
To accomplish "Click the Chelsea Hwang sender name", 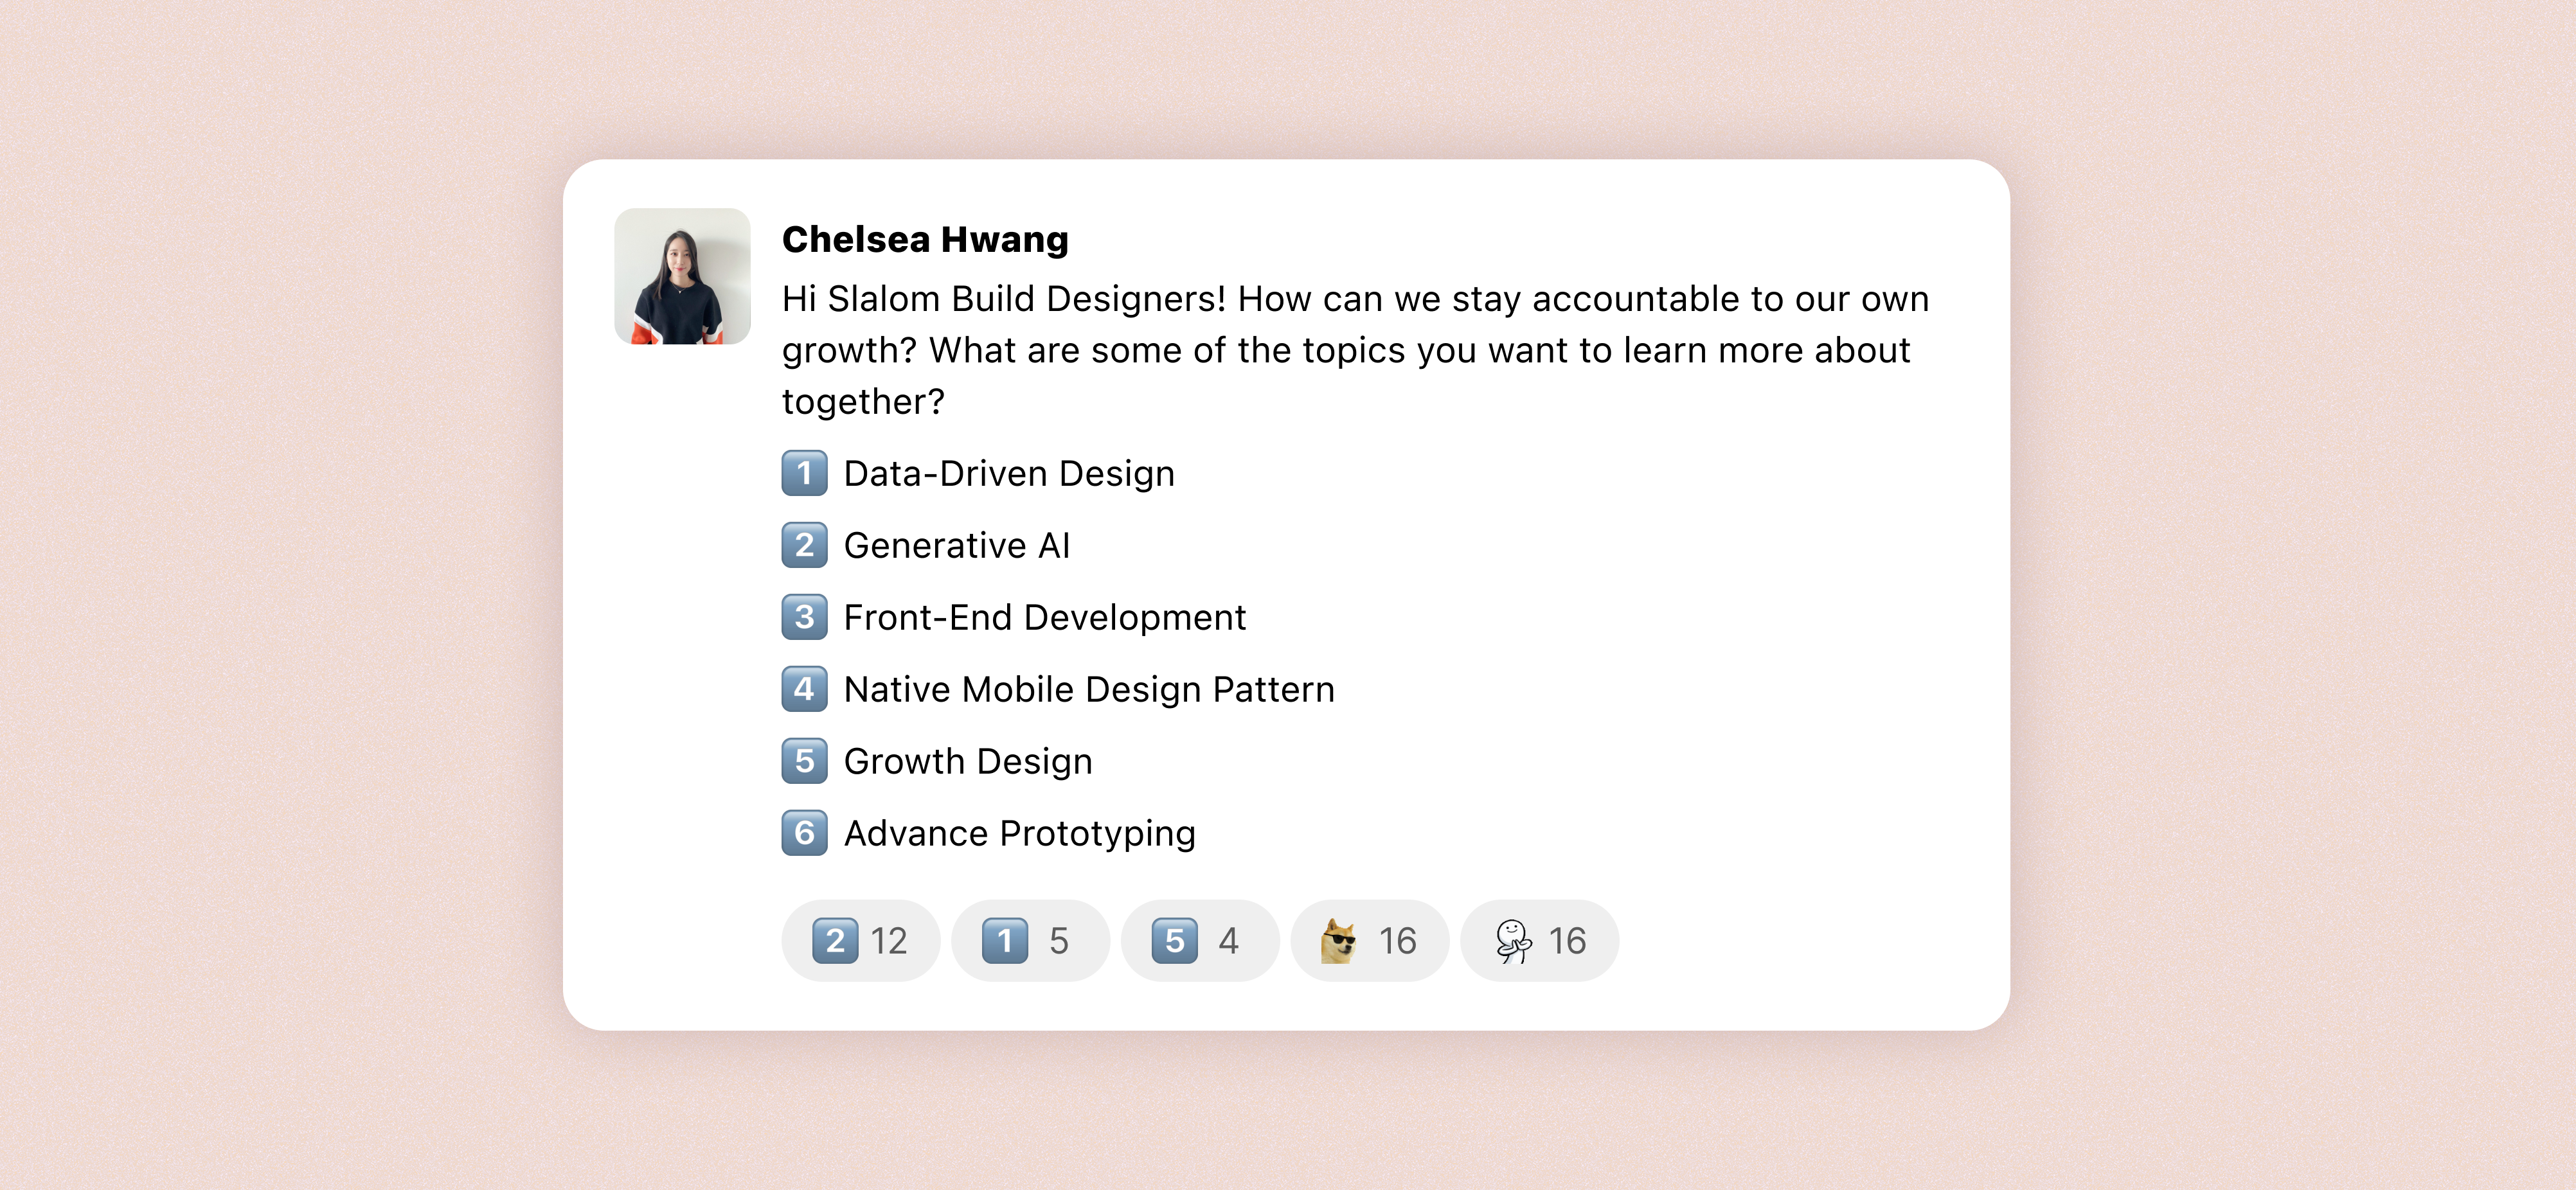I will click(925, 240).
